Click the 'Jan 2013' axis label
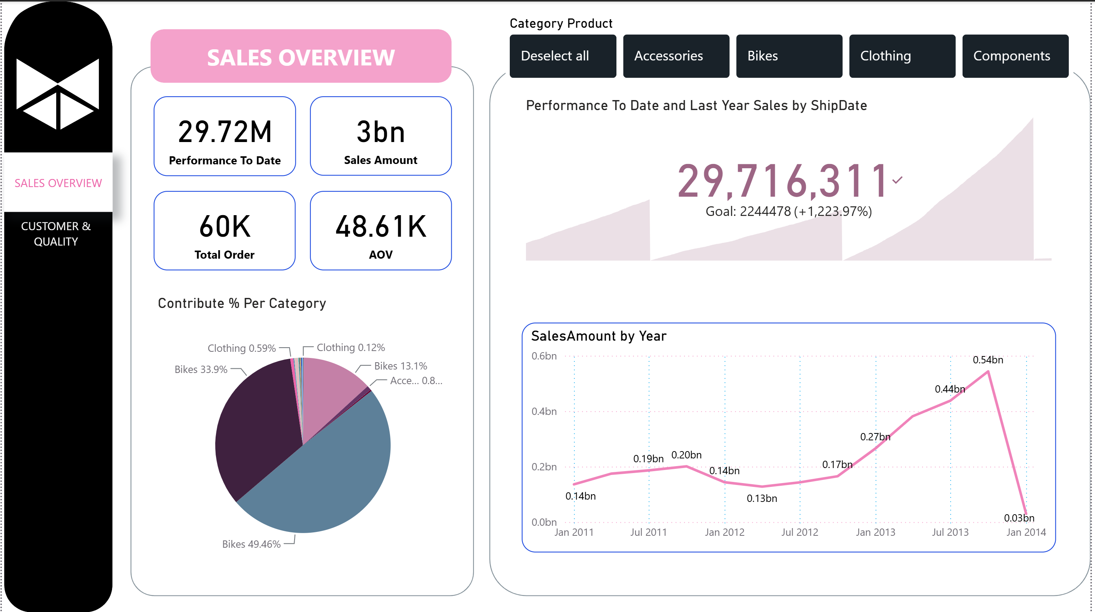This screenshot has width=1095, height=612. (x=875, y=532)
